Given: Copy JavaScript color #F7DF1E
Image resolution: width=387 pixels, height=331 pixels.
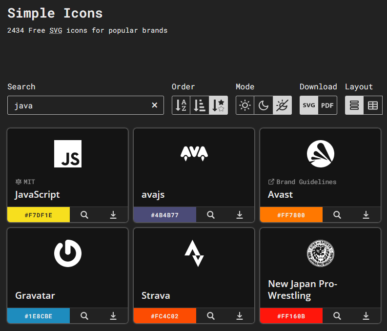Looking at the screenshot, I should 39,215.
